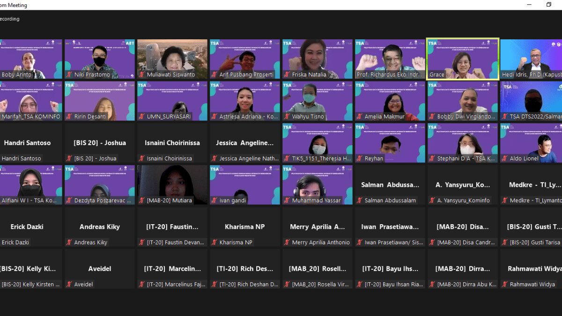The image size is (562, 316).
Task: Click muted mic icon beside Amelia Makmur
Action: click(360, 117)
